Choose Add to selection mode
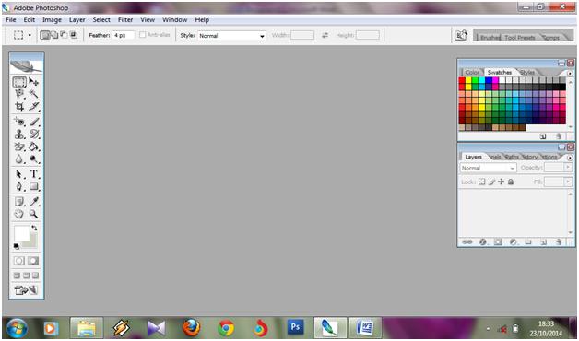Screen dimensions: 579x341 pos(54,35)
